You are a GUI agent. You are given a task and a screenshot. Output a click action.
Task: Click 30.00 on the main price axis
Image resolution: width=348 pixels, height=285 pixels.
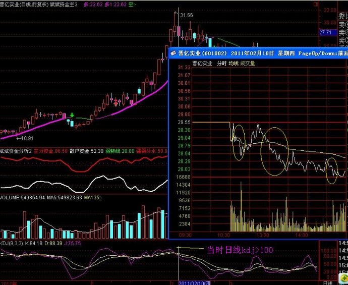tap(330, 23)
